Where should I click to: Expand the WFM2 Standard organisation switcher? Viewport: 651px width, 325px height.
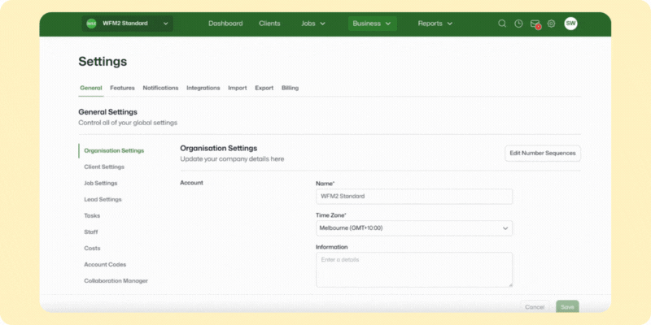pos(128,24)
